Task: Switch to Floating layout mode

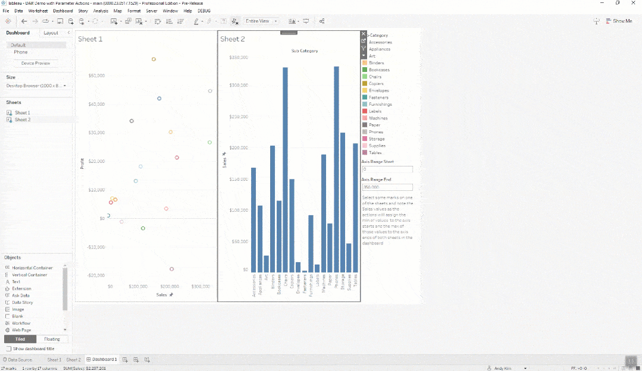Action: point(52,339)
